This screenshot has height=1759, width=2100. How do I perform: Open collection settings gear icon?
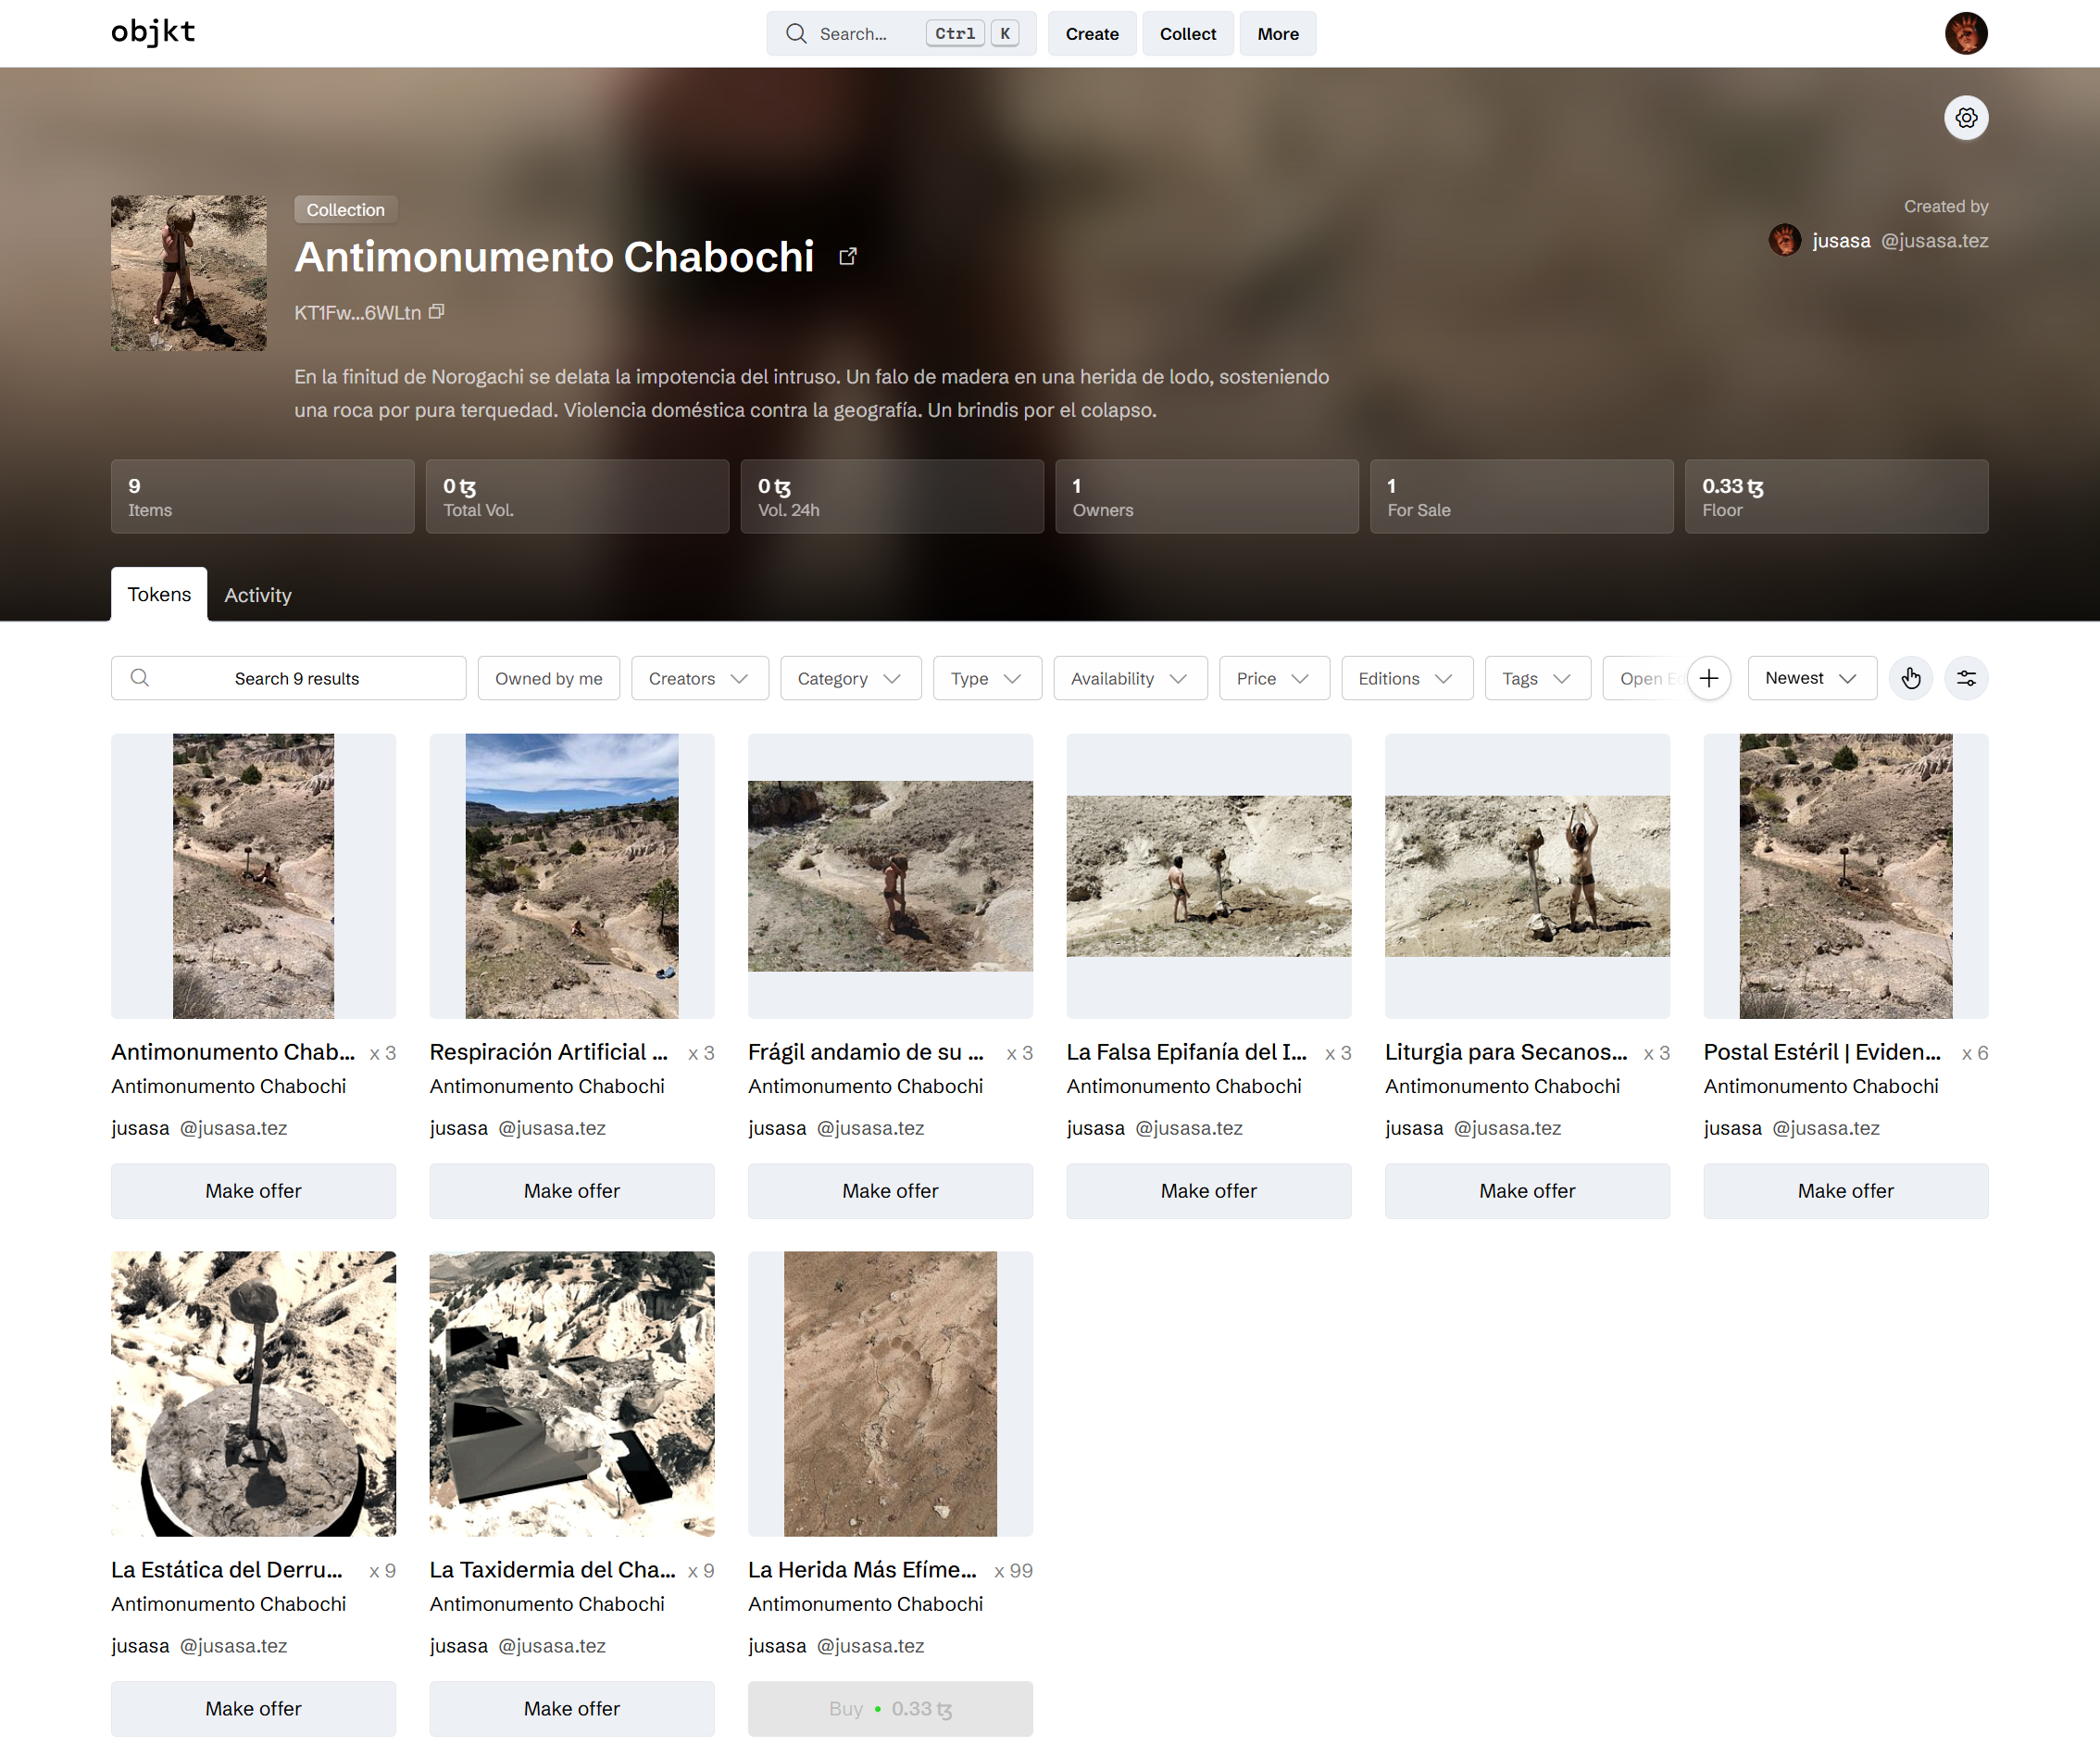(1965, 118)
